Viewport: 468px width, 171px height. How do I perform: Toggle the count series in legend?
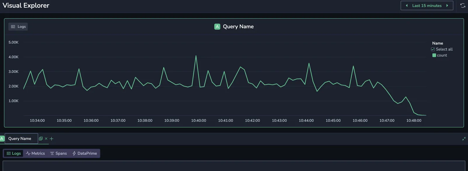point(440,55)
